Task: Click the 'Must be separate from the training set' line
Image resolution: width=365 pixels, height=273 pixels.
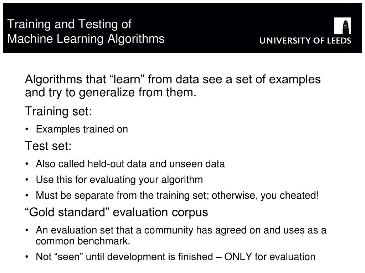Action: click(178, 196)
